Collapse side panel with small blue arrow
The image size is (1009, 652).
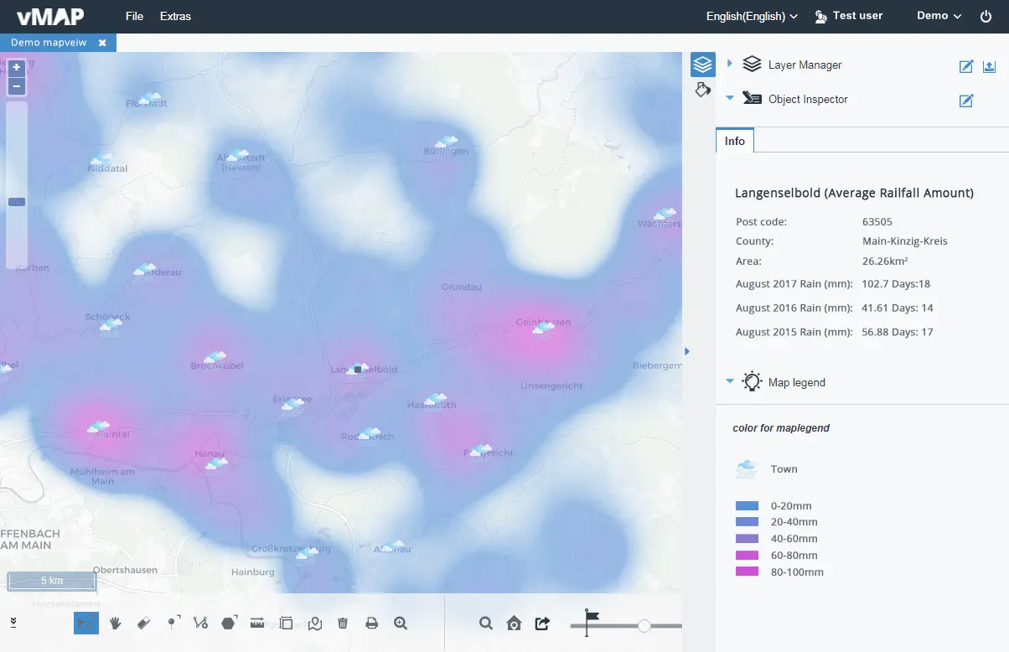click(687, 351)
